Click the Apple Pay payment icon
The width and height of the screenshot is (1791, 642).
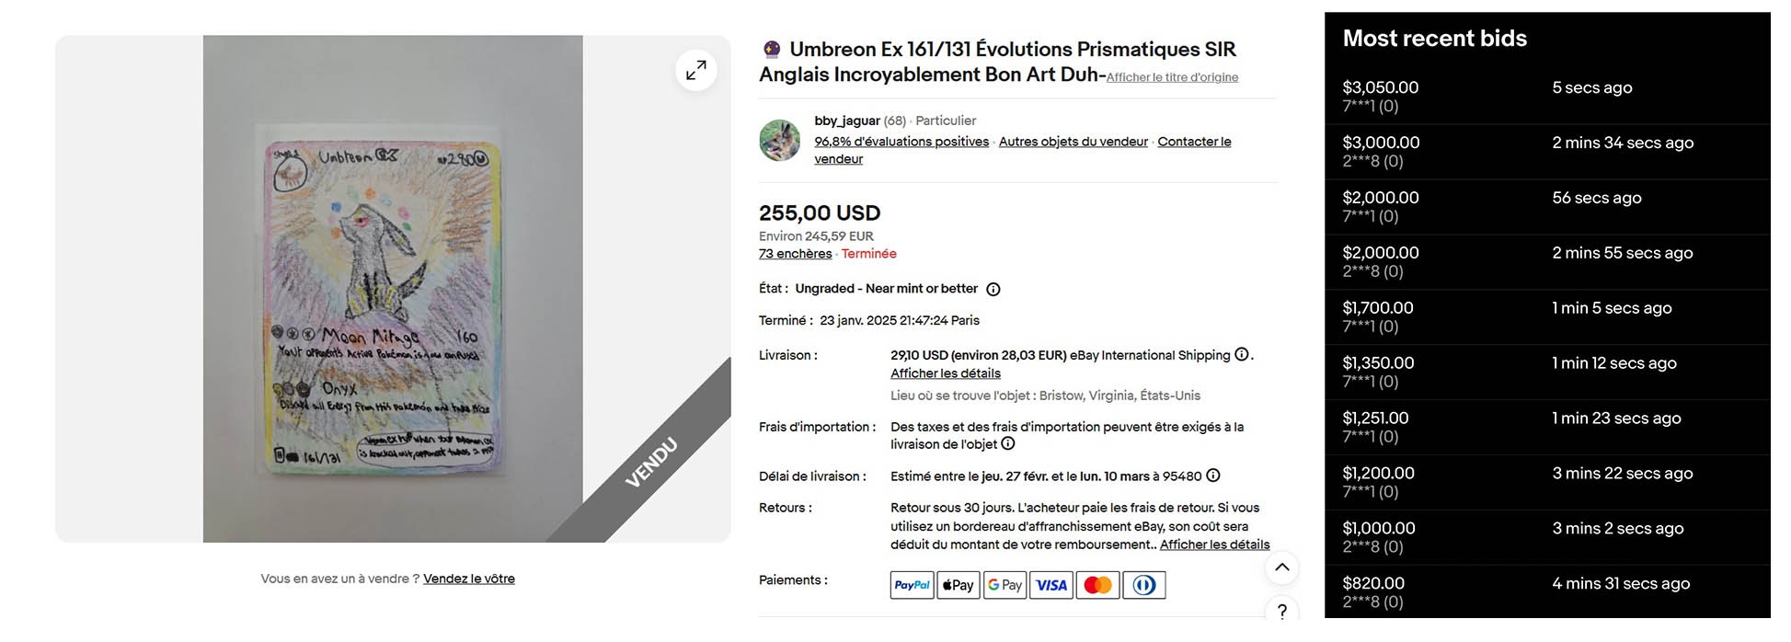point(958,585)
